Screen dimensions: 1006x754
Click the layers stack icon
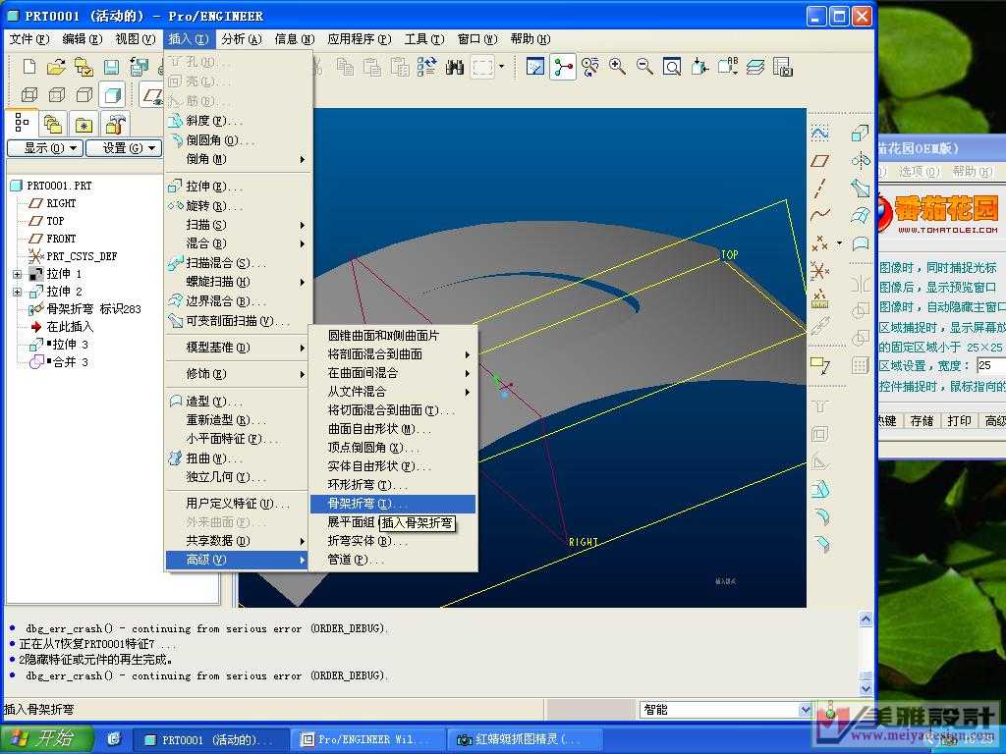pos(755,67)
